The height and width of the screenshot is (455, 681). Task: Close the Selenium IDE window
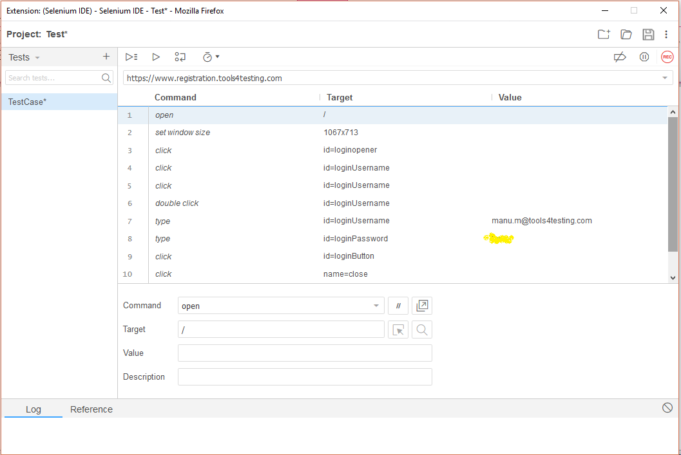[x=663, y=10]
